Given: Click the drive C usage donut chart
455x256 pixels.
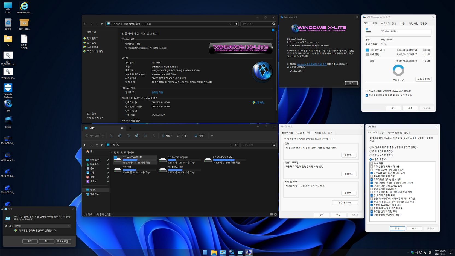Looking at the screenshot, I should coord(398,71).
